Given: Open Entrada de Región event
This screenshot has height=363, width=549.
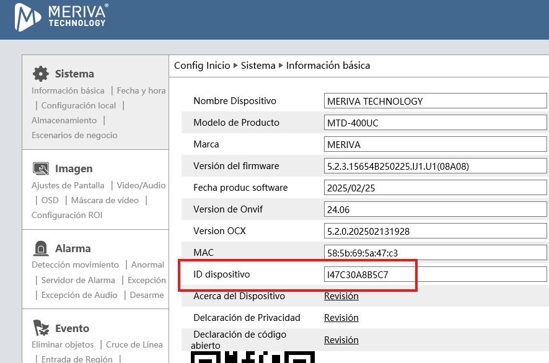Looking at the screenshot, I should (77, 359).
